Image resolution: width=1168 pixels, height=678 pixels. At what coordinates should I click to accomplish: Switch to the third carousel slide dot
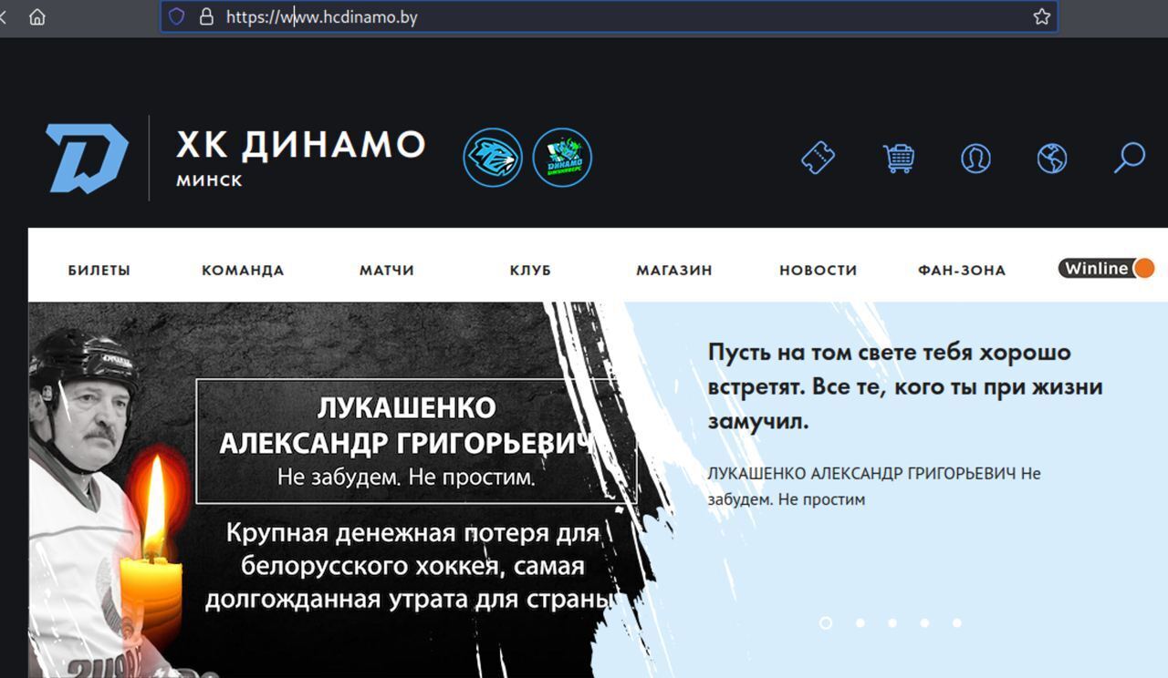click(892, 623)
